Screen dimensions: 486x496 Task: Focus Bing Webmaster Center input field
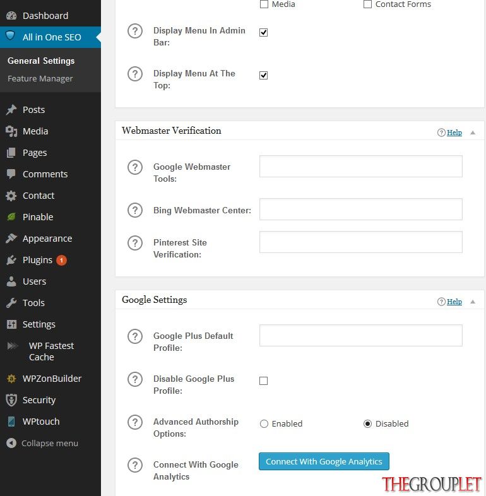tap(360, 209)
